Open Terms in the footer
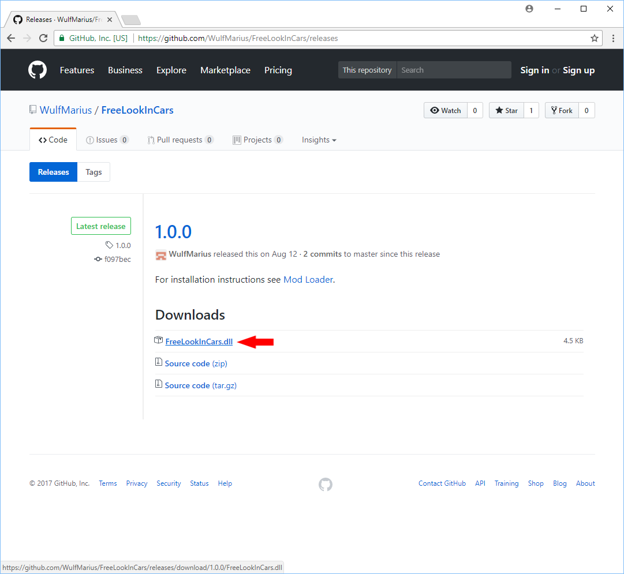Image resolution: width=624 pixels, height=574 pixels. tap(108, 483)
